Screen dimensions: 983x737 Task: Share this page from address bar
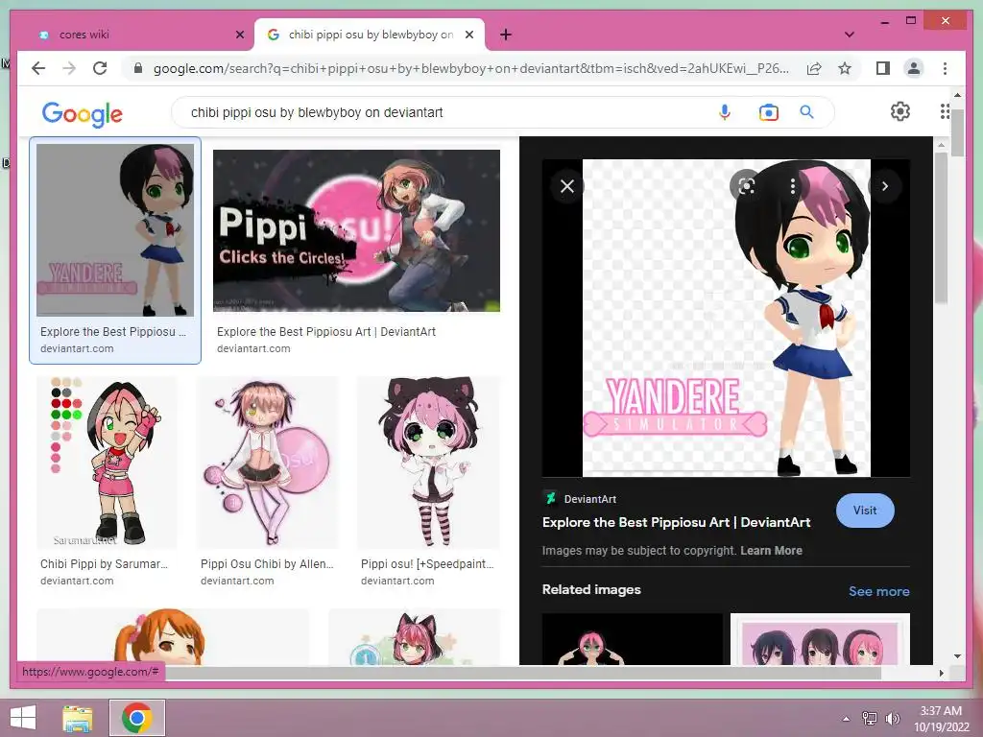[814, 68]
